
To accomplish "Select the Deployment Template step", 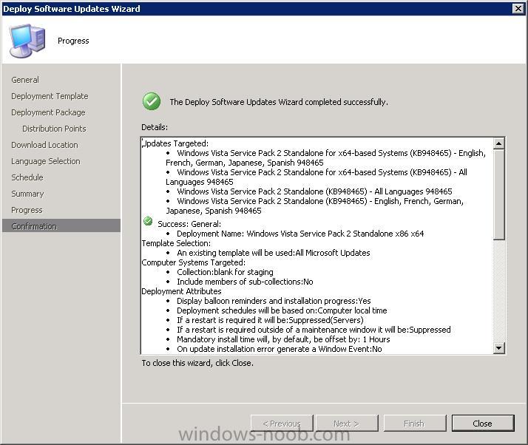I will [50, 96].
